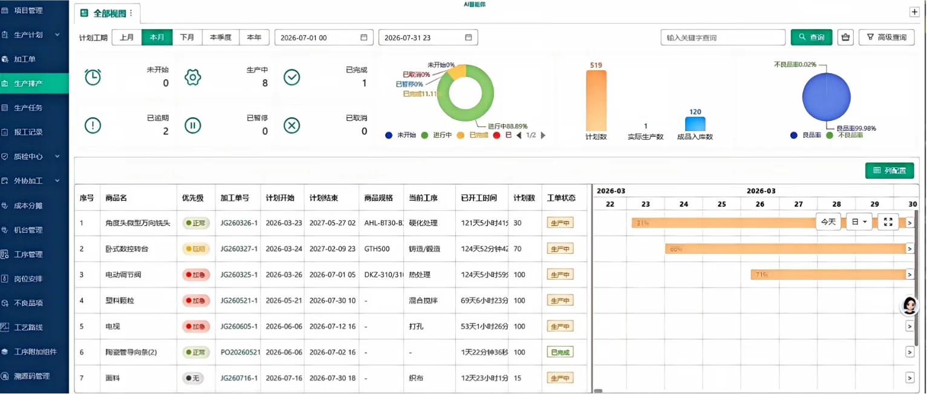
Task: Open the start date picker 2026-07-01
Action: pos(324,37)
